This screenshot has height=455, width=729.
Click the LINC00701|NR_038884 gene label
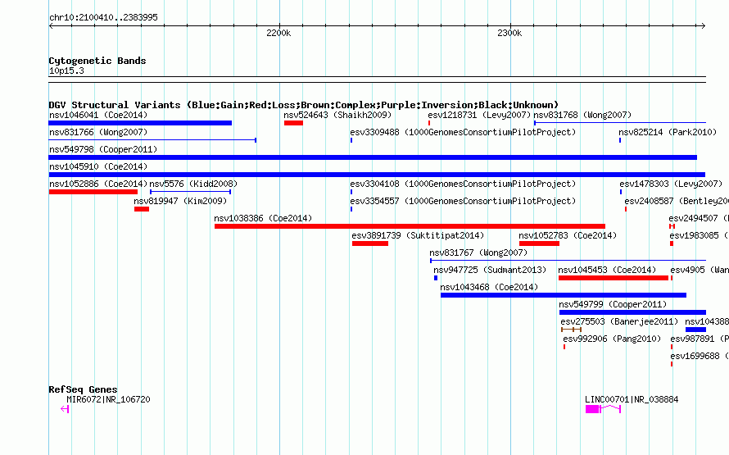tap(632, 399)
